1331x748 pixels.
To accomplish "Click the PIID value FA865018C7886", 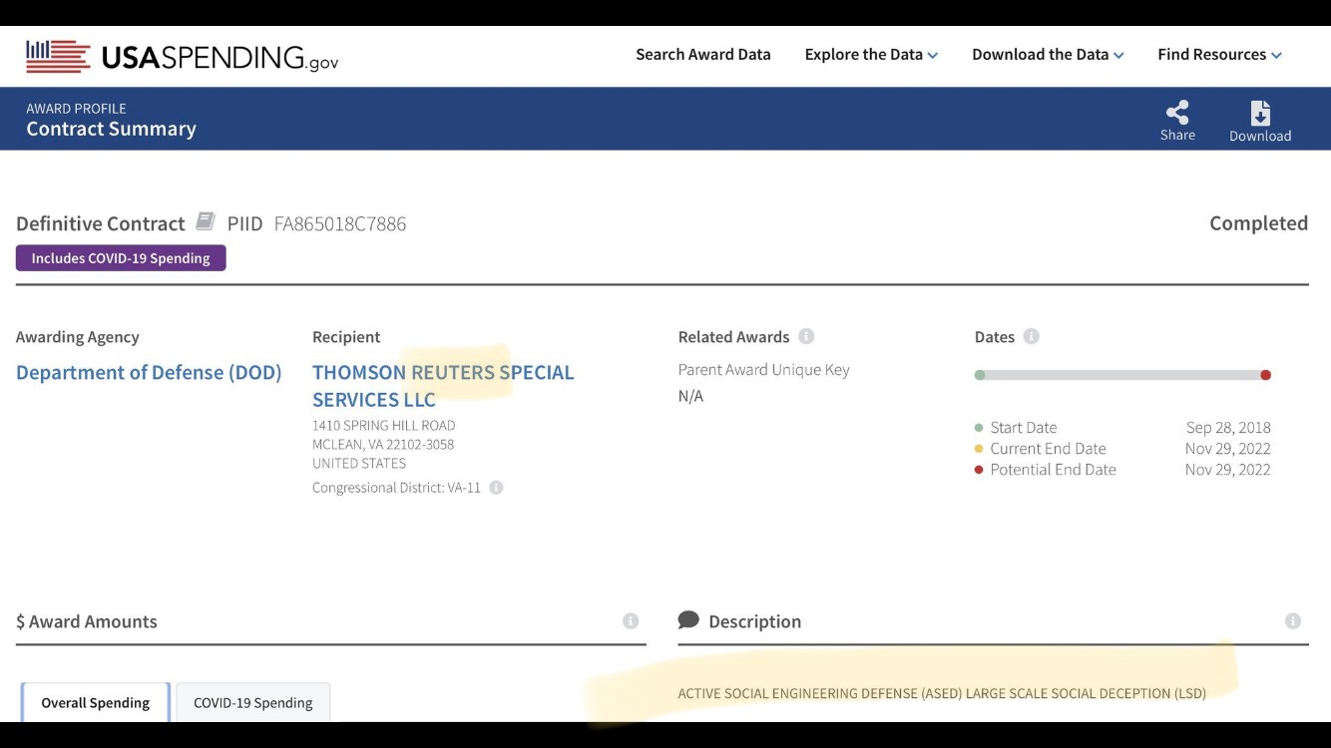I will 340,223.
